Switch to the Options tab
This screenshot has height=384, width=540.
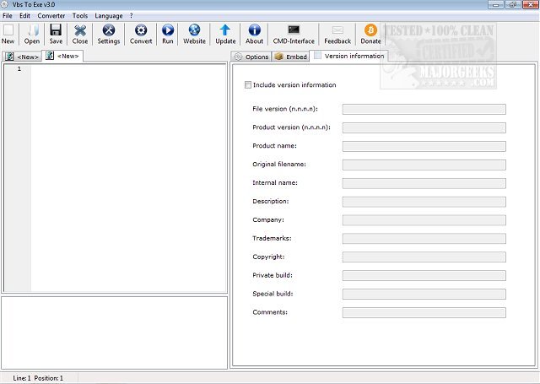[x=251, y=57]
